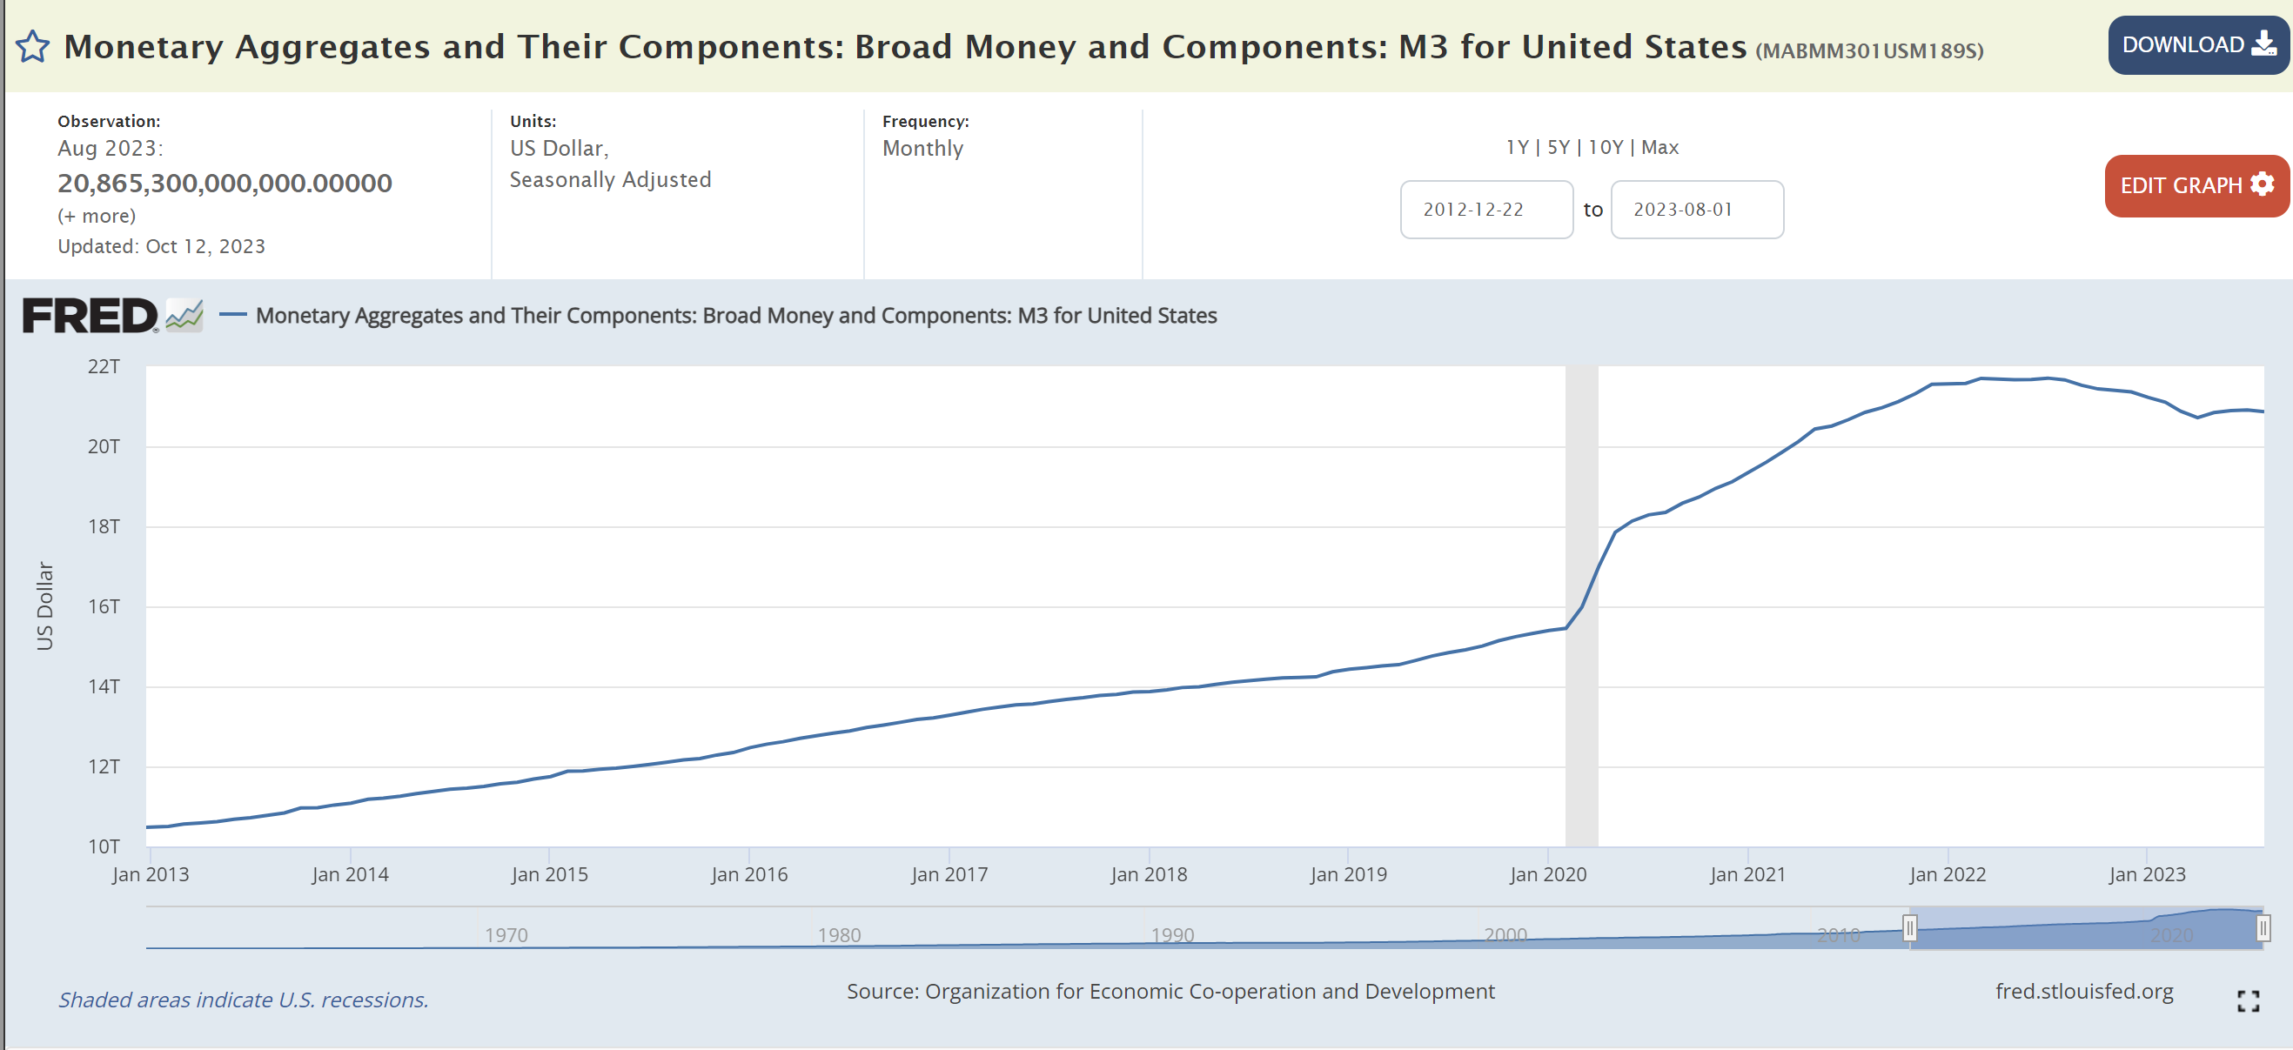Click the fullscreen icon at bottom right

click(2248, 1001)
